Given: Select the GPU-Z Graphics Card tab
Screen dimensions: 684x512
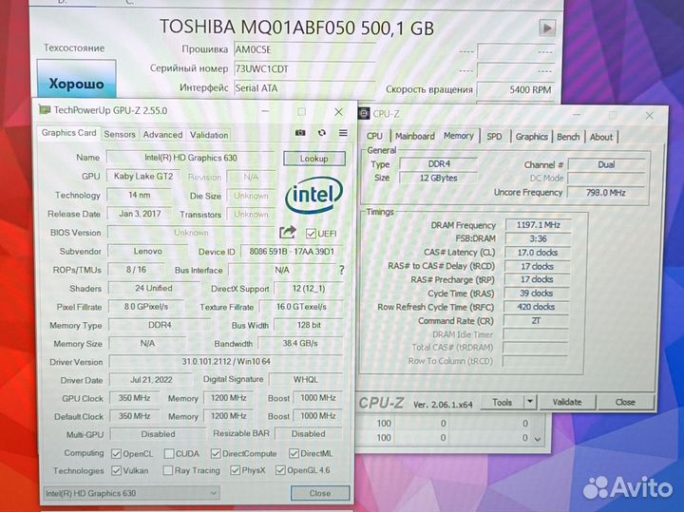Looking at the screenshot, I should 69,133.
